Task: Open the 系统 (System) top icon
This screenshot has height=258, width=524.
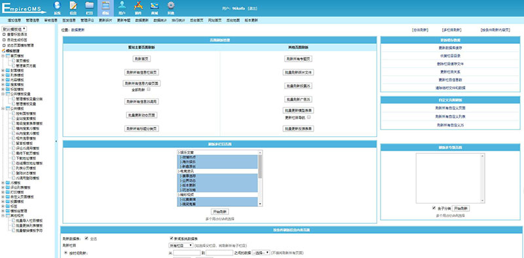Action: 58,8
